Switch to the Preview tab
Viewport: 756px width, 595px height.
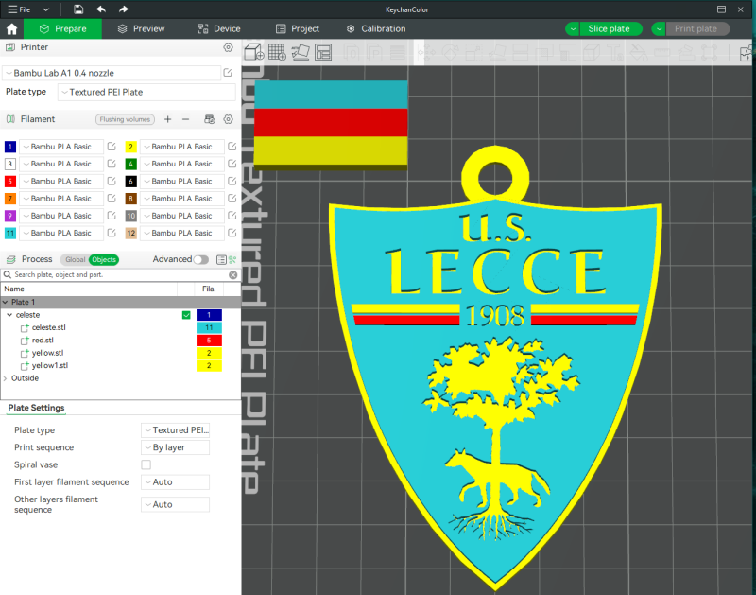tap(141, 29)
